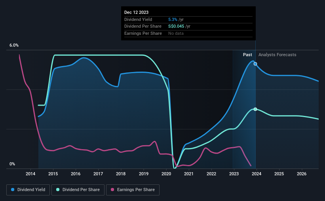Image resolution: width=325 pixels, height=201 pixels.
Task: Click the blue Dividend Yield legend dot
Action: pyautogui.click(x=13, y=190)
